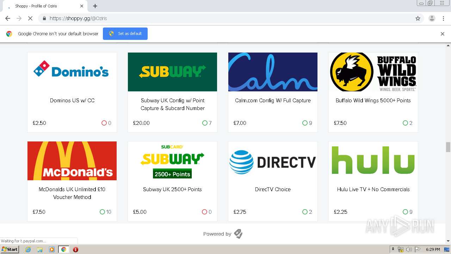
Task: Open the Windows Start menu
Action: click(x=10, y=249)
